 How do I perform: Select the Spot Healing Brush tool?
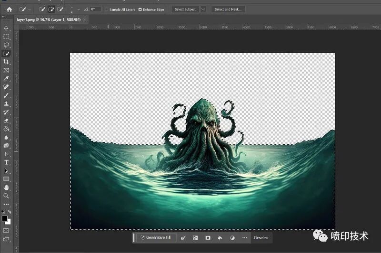point(6,87)
